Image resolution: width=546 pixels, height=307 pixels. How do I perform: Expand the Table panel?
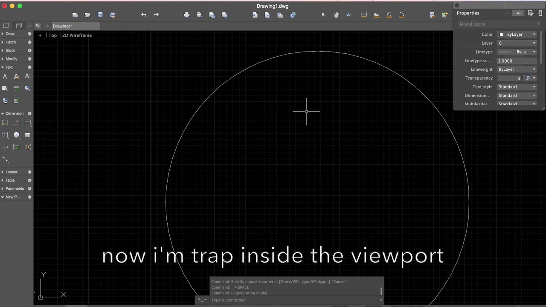pyautogui.click(x=3, y=180)
